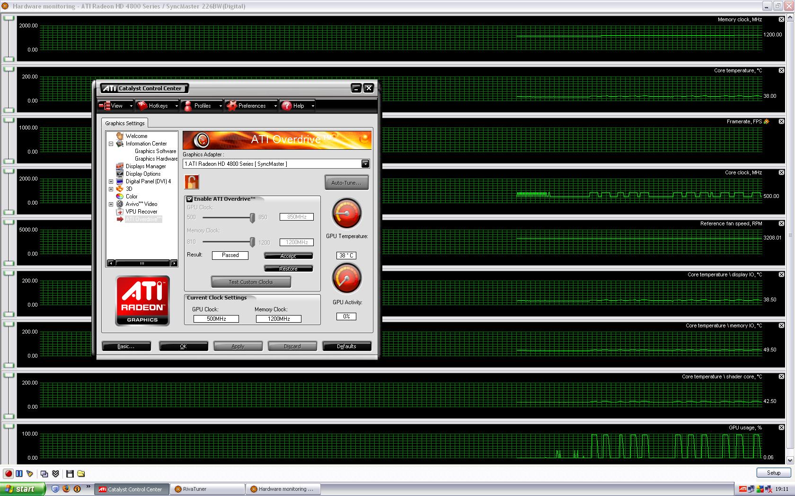
Task: Click the Restore button
Action: pos(288,269)
